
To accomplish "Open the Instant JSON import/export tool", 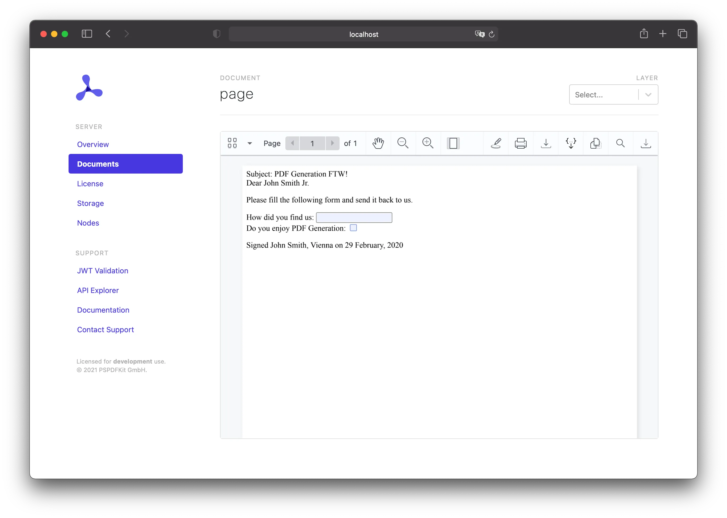I will [571, 143].
